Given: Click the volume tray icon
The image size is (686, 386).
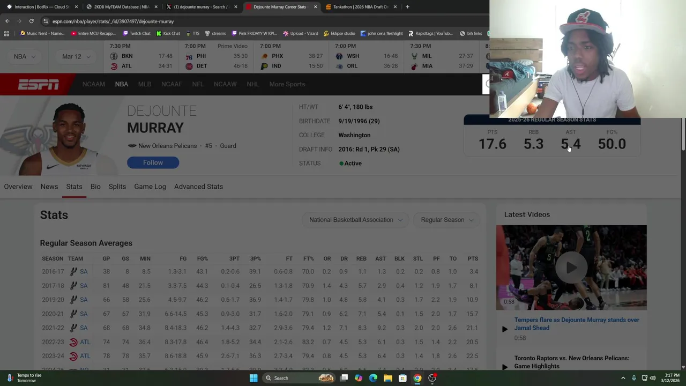Looking at the screenshot, I should point(653,378).
